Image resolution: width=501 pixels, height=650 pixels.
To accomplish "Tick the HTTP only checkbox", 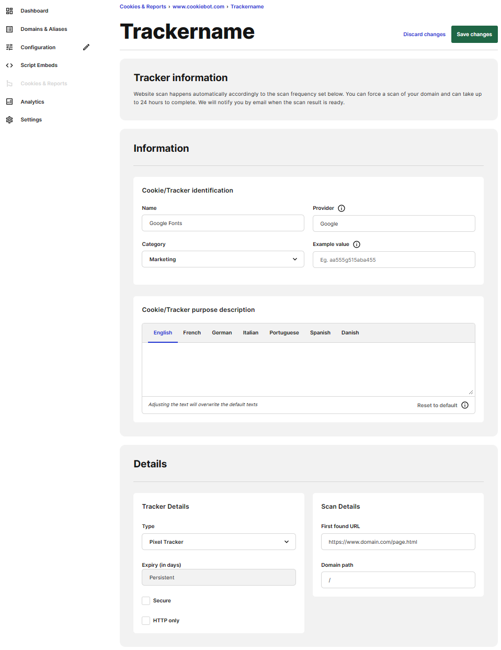I will 146,621.
